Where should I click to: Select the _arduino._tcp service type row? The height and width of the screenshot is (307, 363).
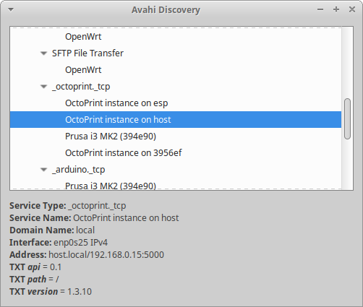click(176, 170)
